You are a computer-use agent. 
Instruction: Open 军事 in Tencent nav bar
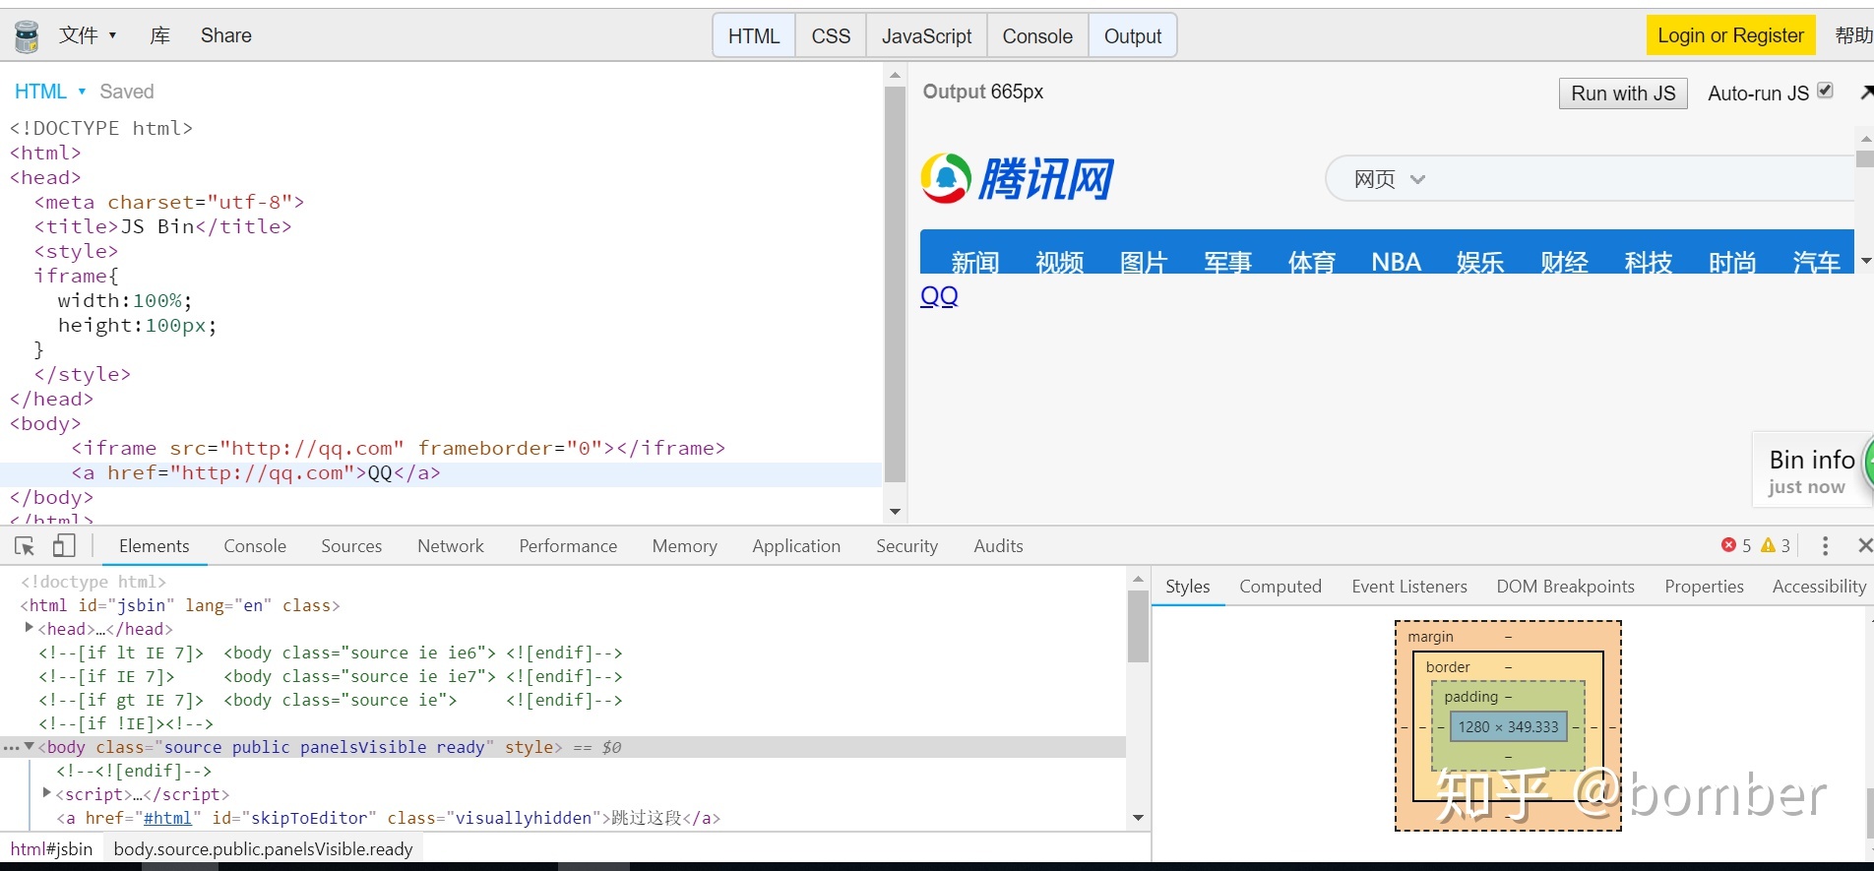click(x=1227, y=262)
